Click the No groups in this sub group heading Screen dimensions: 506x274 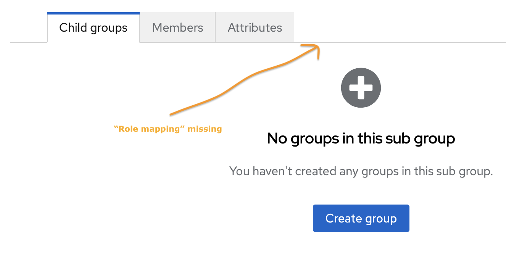pos(361,138)
